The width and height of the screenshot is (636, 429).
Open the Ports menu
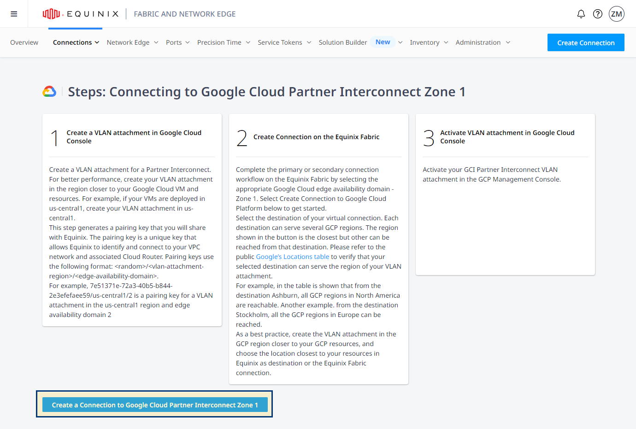[174, 42]
